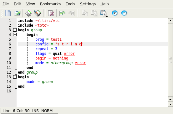Image resolution: width=173 pixels, height=114 pixels.
Task: Click the "flags" keyword on line 8
Action: 41,54
